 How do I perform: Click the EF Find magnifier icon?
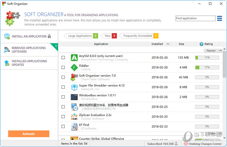tap(74, 127)
